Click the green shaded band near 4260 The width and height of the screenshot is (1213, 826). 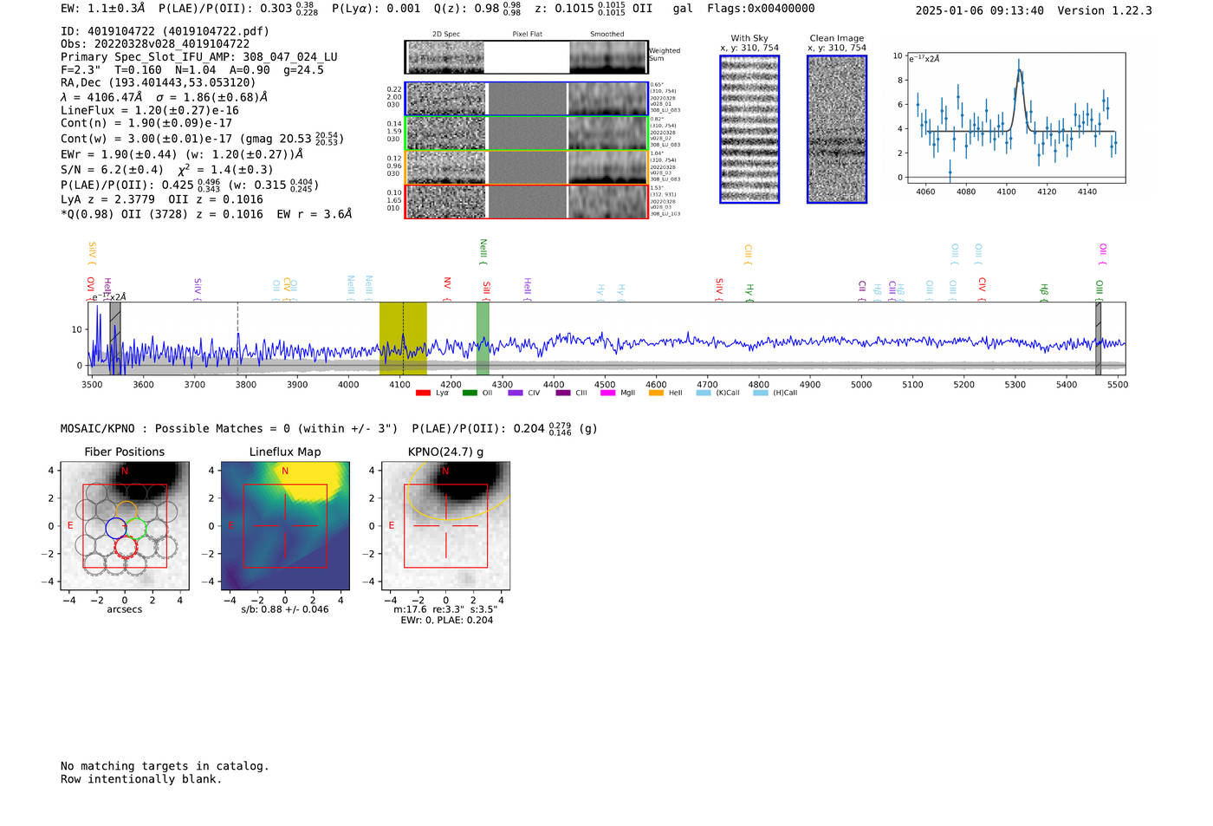tap(483, 338)
